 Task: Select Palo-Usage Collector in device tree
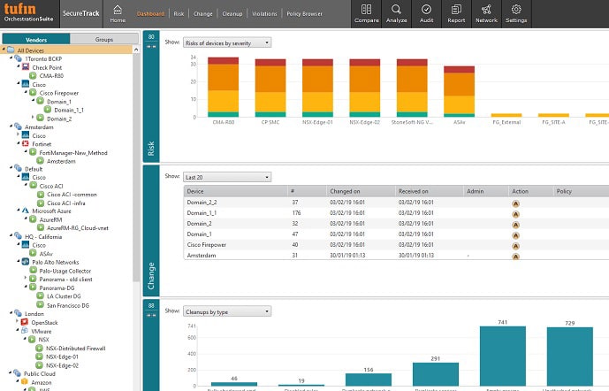(65, 271)
